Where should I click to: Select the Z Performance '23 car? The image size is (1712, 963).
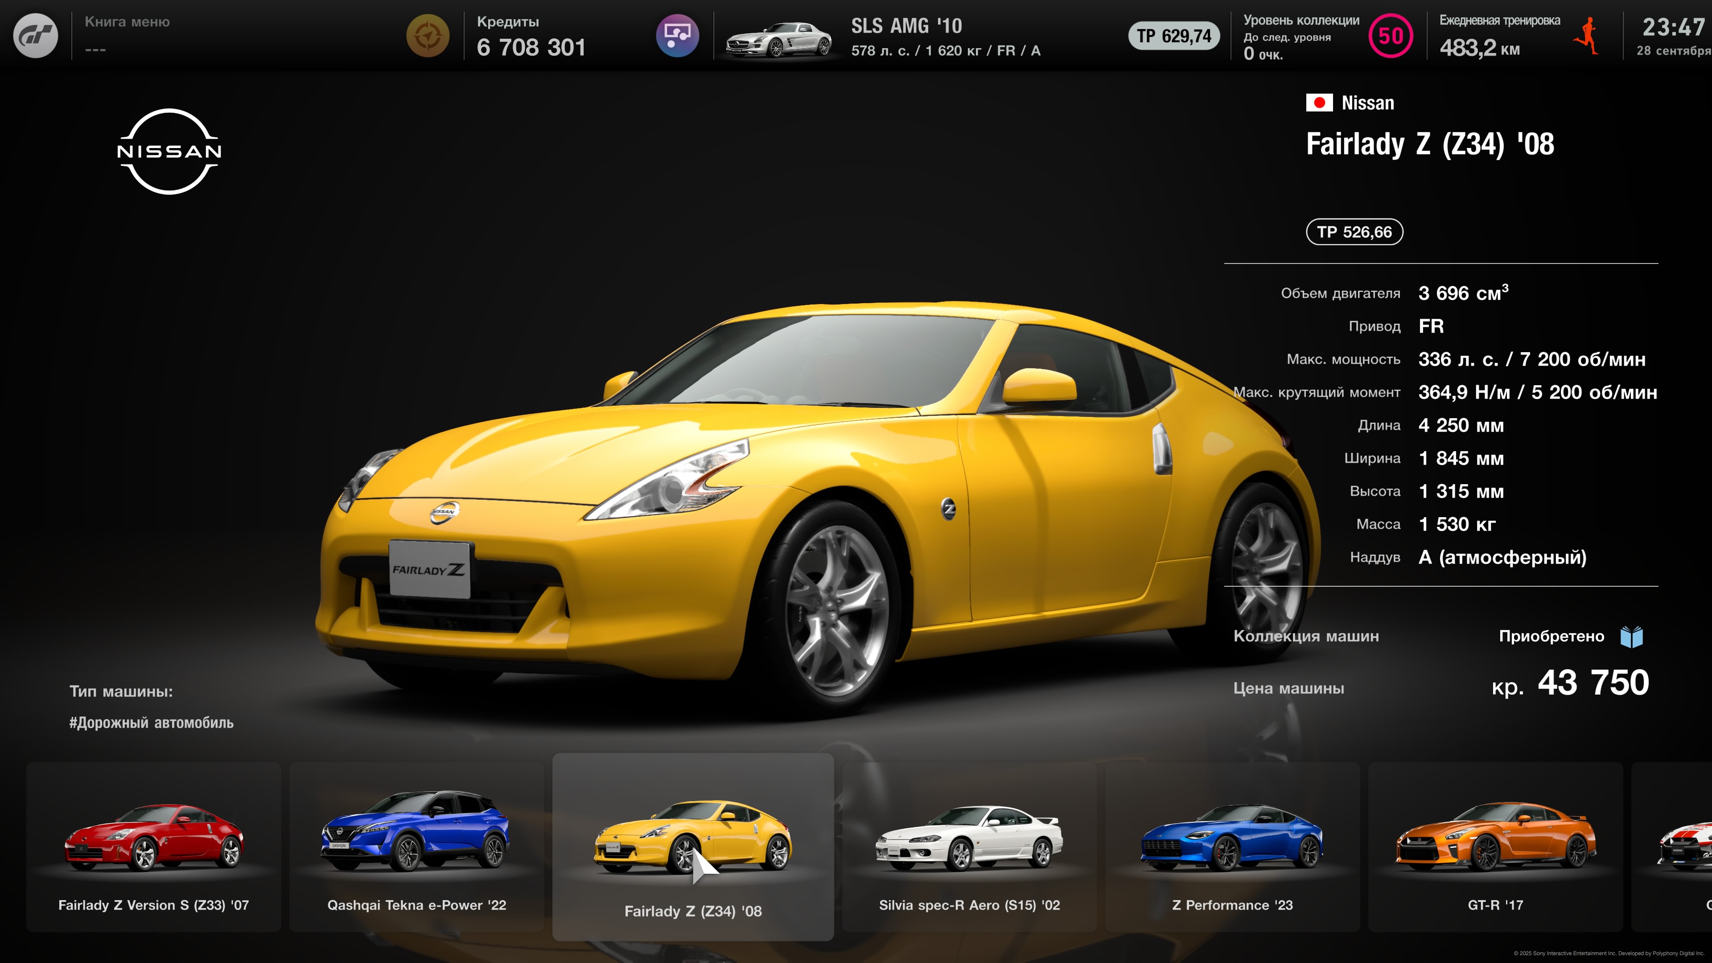1232,848
